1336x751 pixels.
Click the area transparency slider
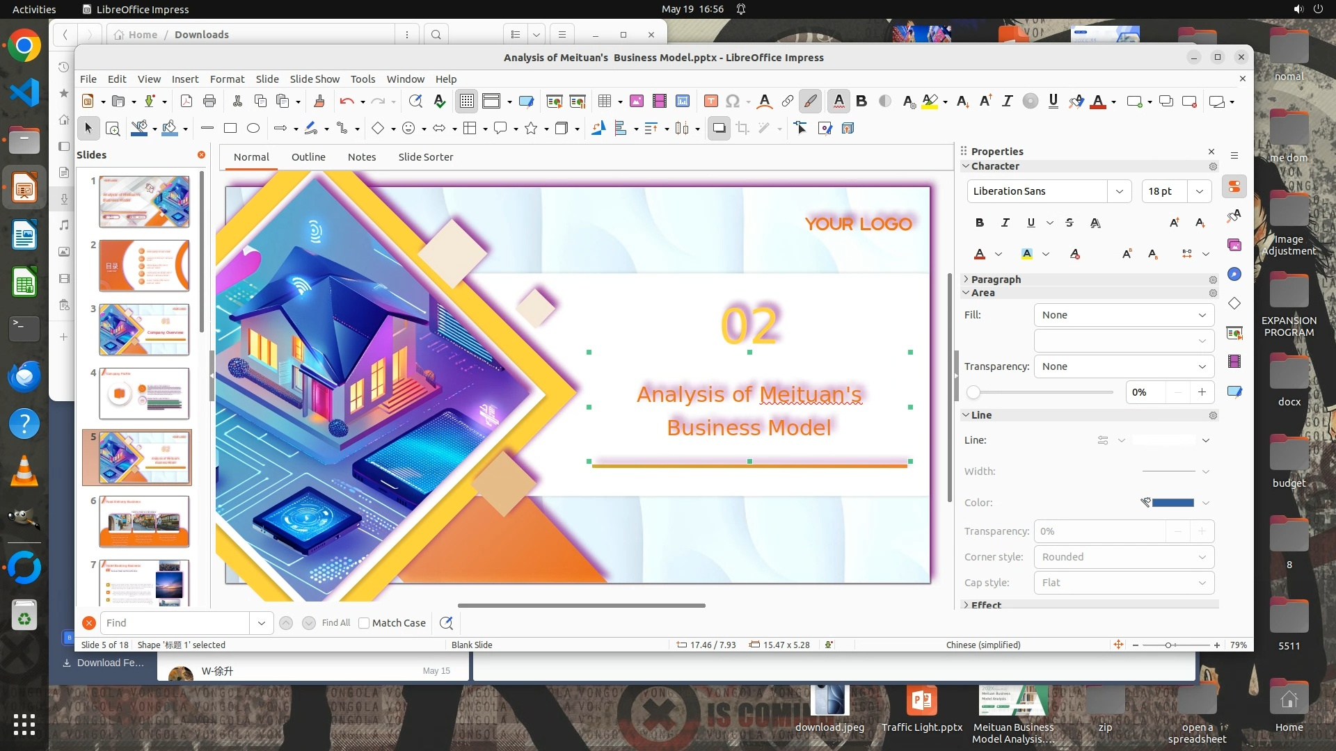(x=1042, y=392)
